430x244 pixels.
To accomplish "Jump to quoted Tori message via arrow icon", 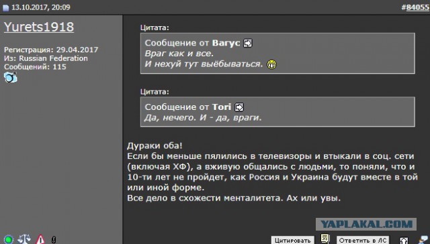I will [239, 107].
